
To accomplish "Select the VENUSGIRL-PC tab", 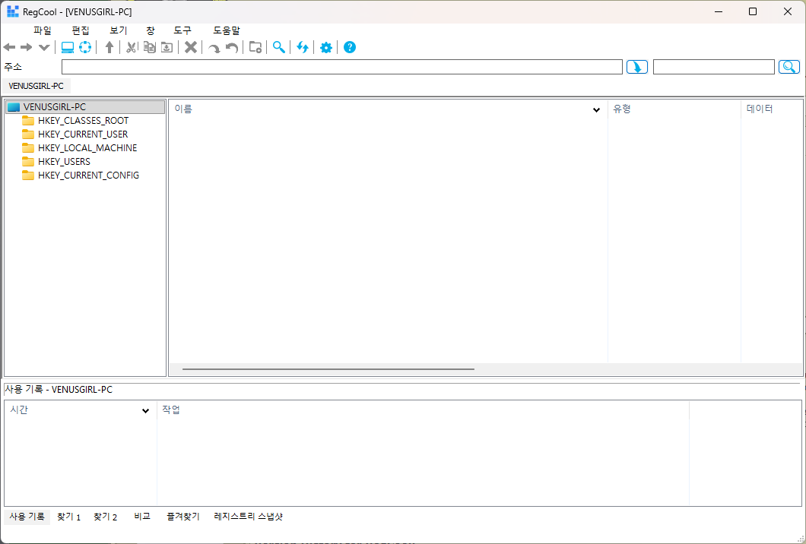I will 36,86.
